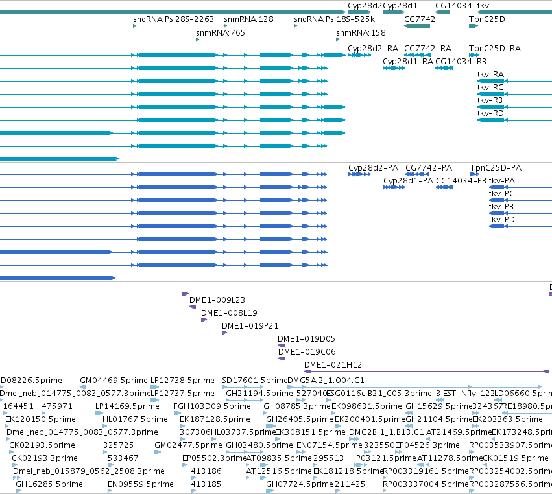Select the Cyp28d1 gene feature
This screenshot has width=552, height=494.
point(394,12)
